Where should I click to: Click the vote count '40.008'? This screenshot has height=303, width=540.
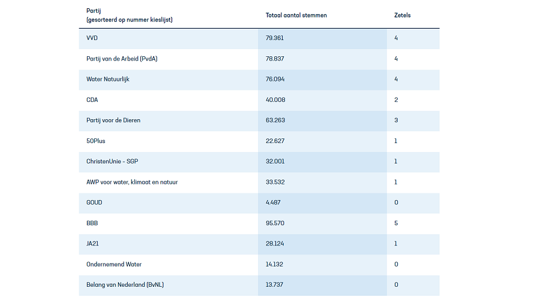[x=275, y=100]
